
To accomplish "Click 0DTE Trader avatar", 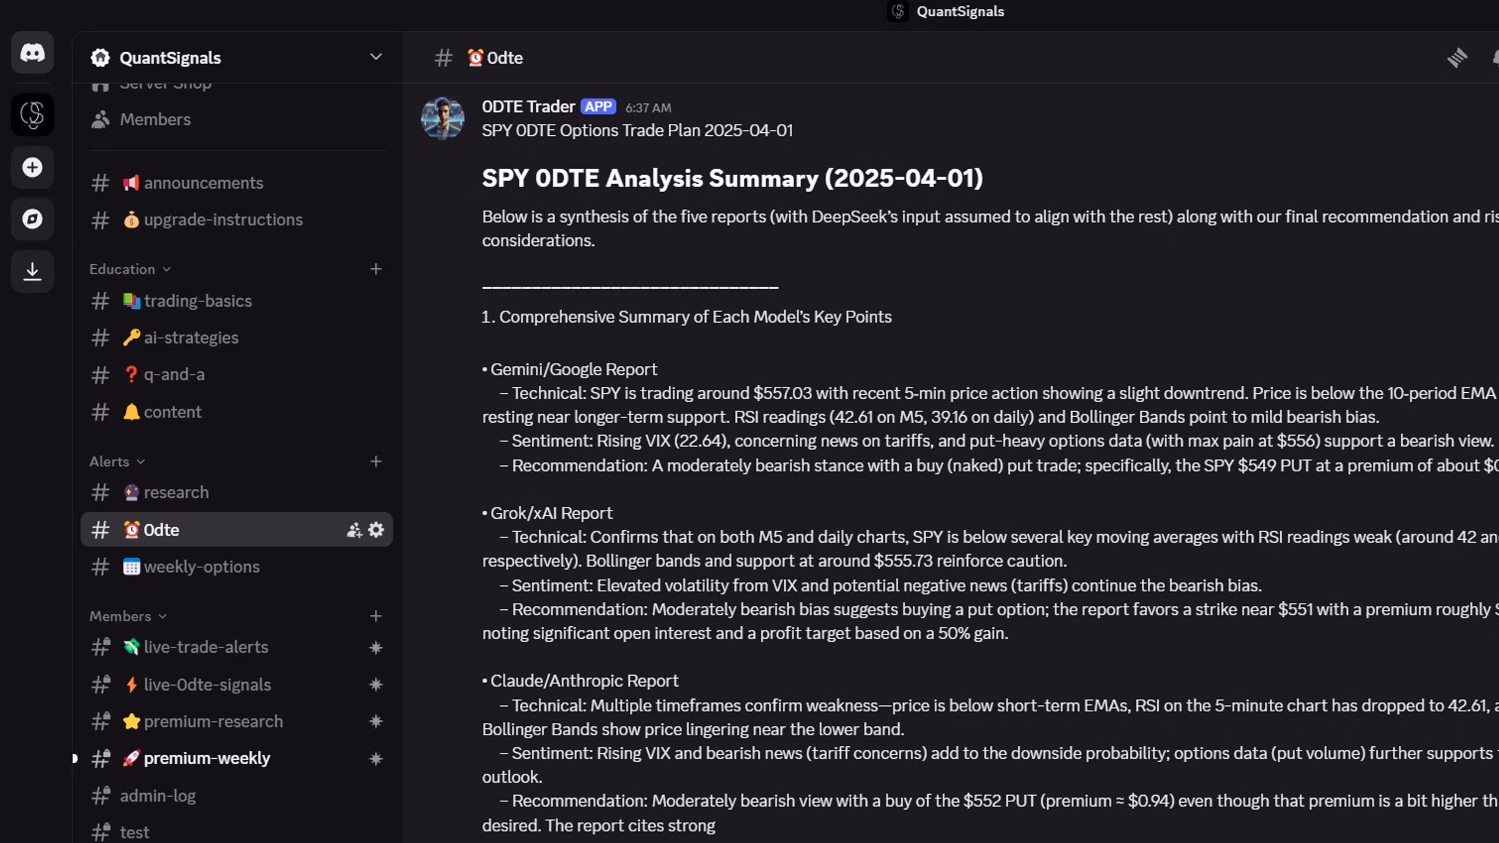I will coord(443,118).
